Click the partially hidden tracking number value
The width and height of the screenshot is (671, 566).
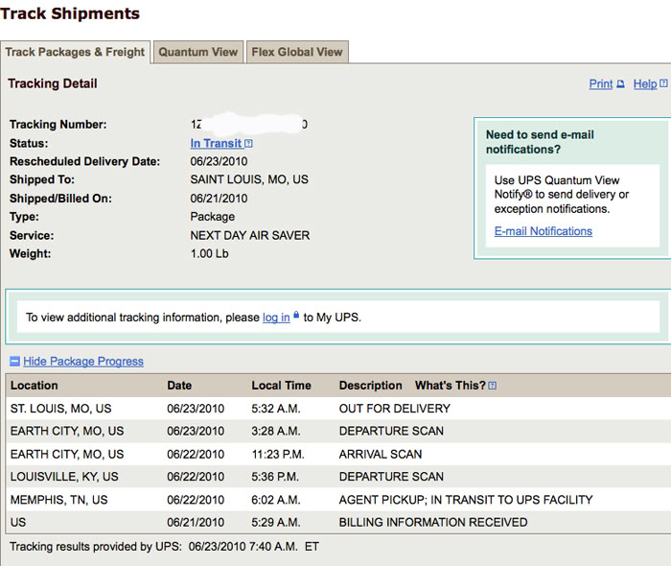coord(249,125)
